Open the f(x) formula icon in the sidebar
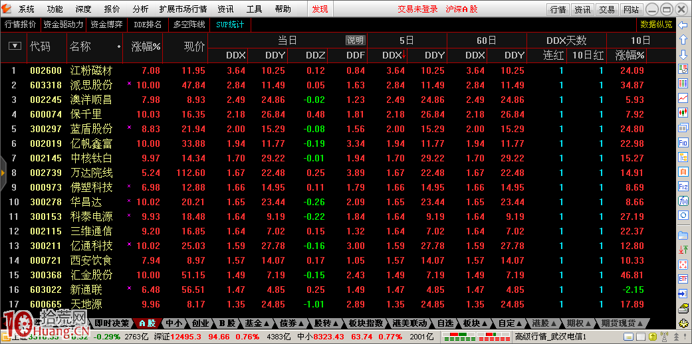The width and height of the screenshot is (692, 344). (683, 201)
